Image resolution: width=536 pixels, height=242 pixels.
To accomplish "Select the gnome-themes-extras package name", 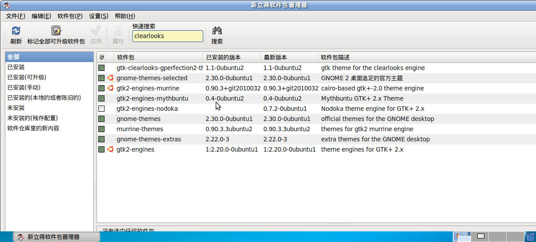I will click(149, 139).
